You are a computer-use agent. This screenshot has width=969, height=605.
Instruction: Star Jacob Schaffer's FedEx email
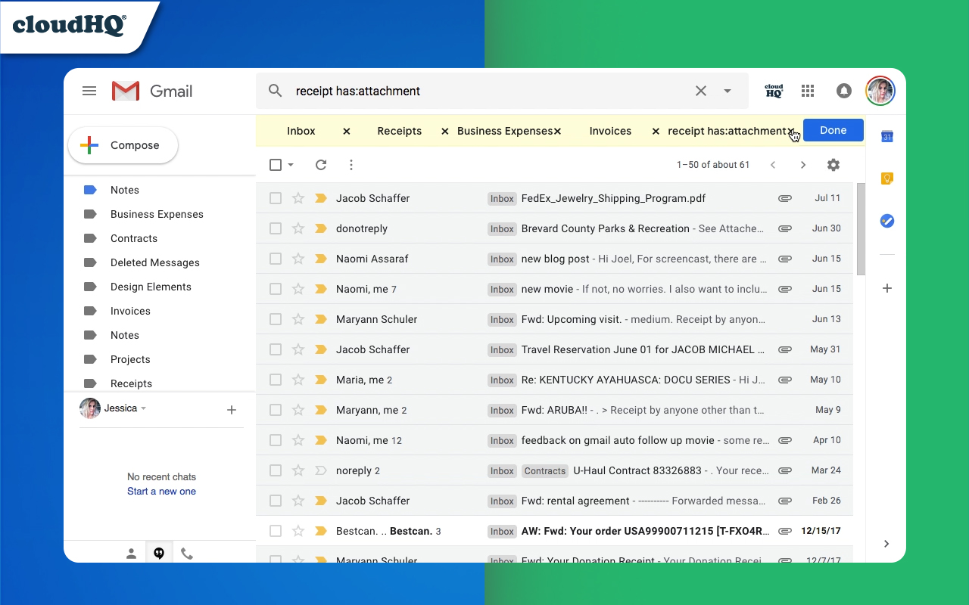coord(298,198)
